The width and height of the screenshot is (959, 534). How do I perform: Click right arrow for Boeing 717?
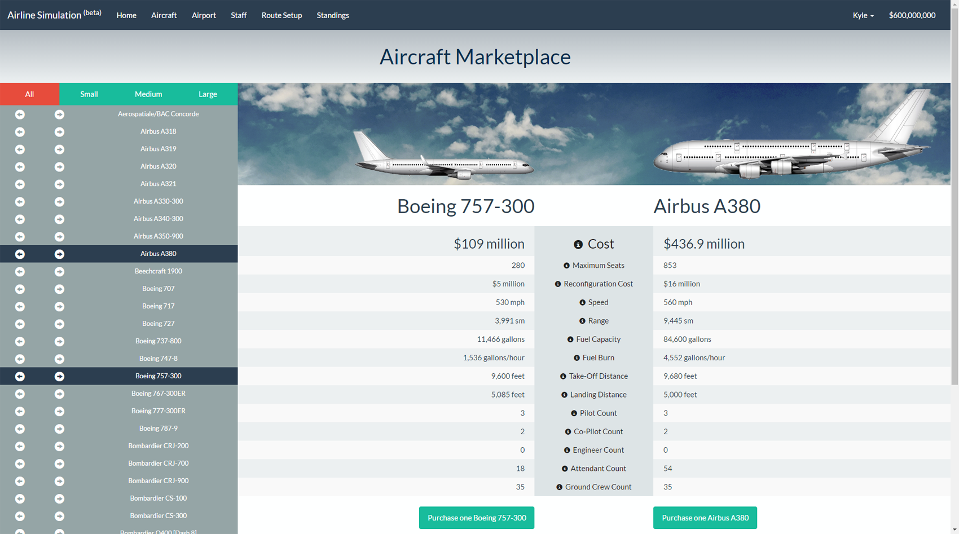pos(59,307)
